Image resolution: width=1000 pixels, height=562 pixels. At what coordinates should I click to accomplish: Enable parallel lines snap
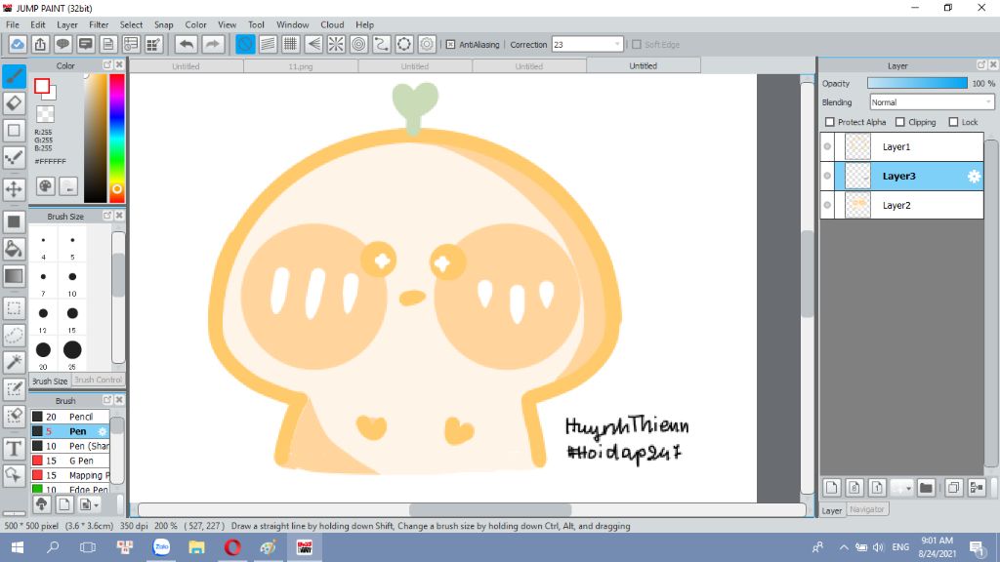268,44
